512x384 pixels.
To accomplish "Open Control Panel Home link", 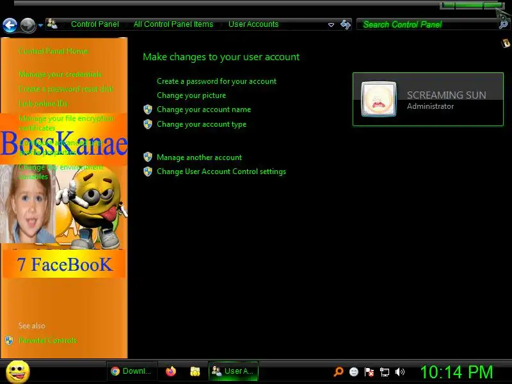I will coord(53,51).
